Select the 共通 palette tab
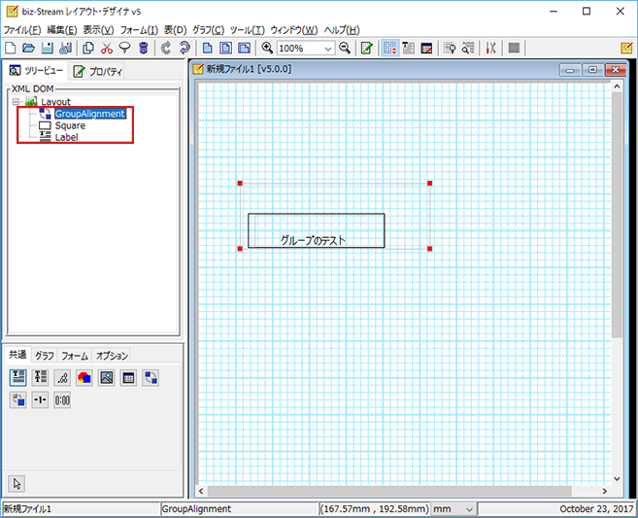 (17, 355)
